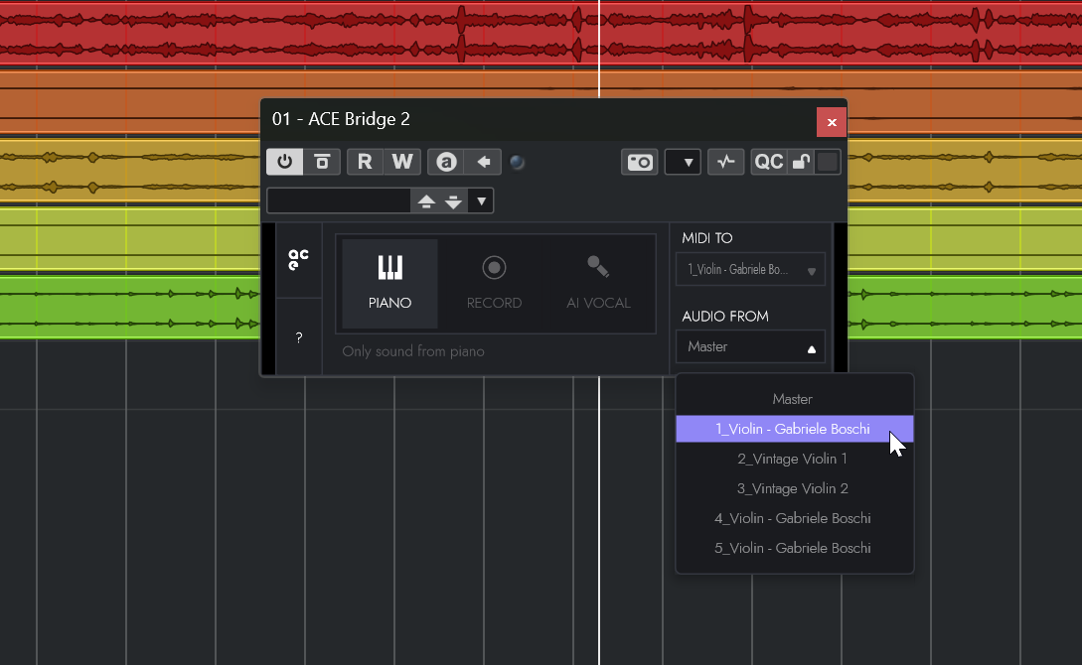
Task: Click the green audio track clip
Action: [x=130, y=308]
